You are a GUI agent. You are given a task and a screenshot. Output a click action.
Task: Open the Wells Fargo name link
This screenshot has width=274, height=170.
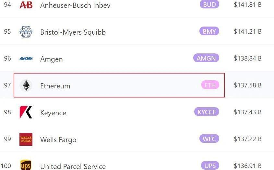[58, 140]
